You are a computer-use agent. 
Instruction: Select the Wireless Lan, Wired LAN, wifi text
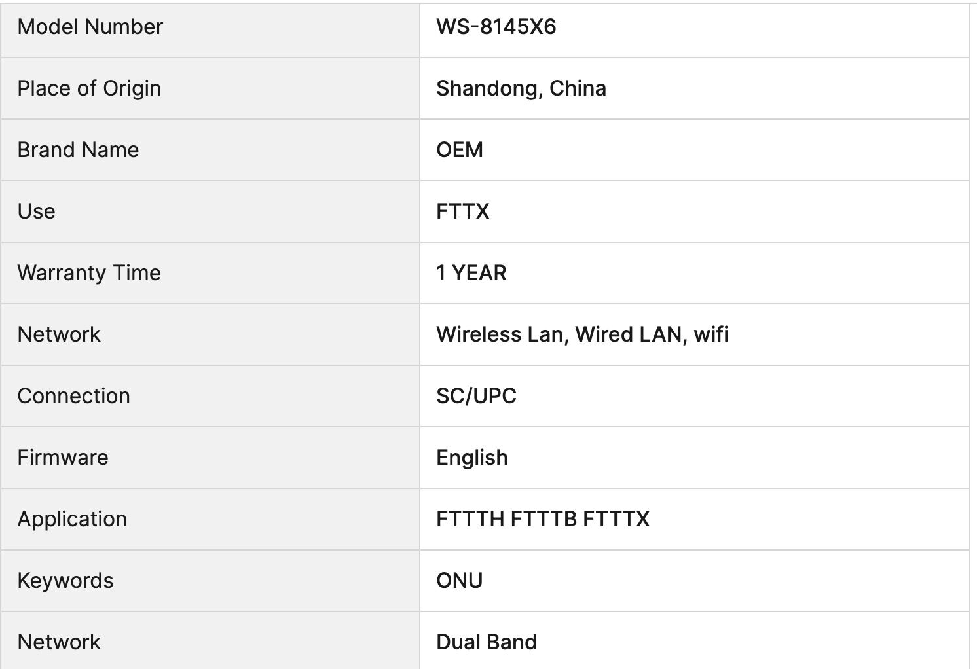pos(582,334)
